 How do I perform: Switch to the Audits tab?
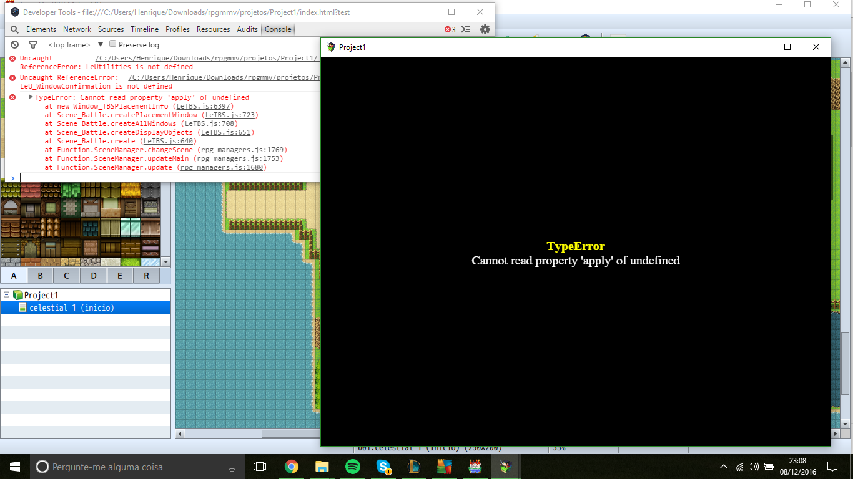247,29
